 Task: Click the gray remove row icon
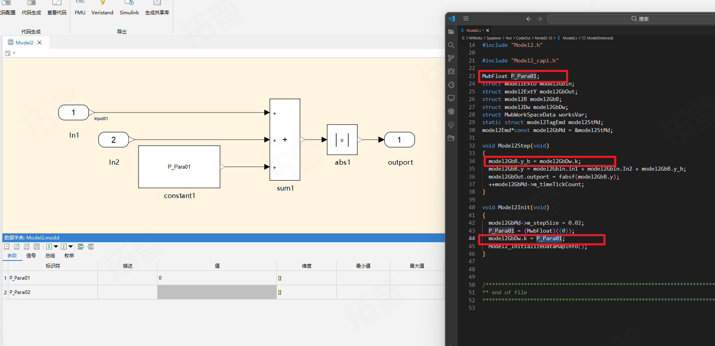point(91,247)
